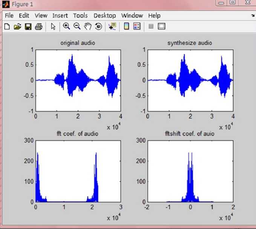Open the File menu

click(9, 16)
